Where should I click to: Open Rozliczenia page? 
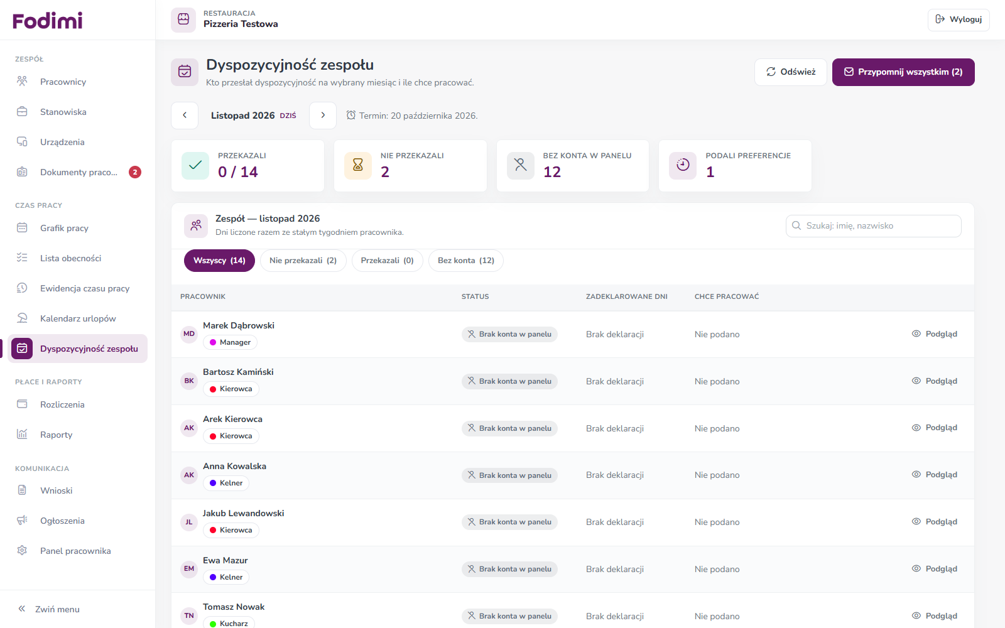tap(78, 404)
